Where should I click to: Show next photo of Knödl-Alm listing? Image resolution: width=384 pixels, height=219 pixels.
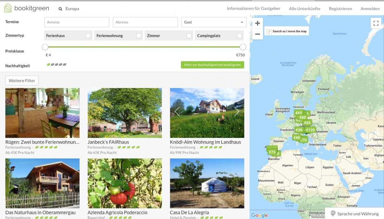[237, 112]
